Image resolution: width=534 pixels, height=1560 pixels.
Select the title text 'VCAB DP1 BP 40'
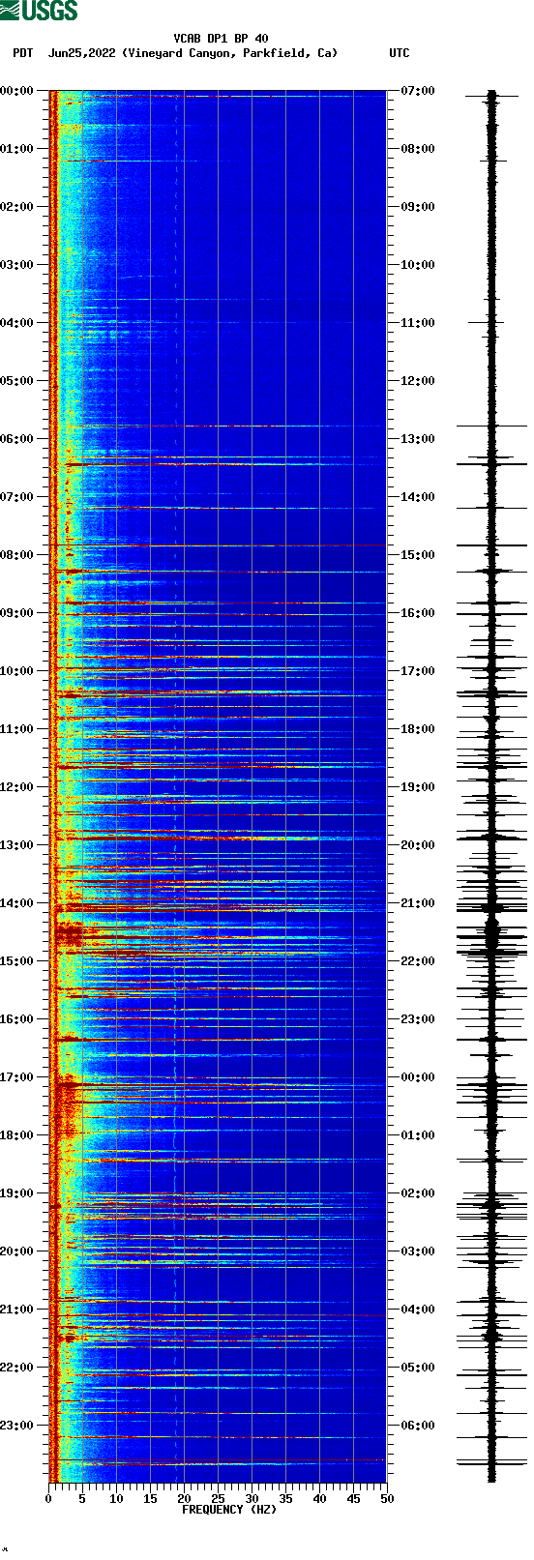(221, 39)
